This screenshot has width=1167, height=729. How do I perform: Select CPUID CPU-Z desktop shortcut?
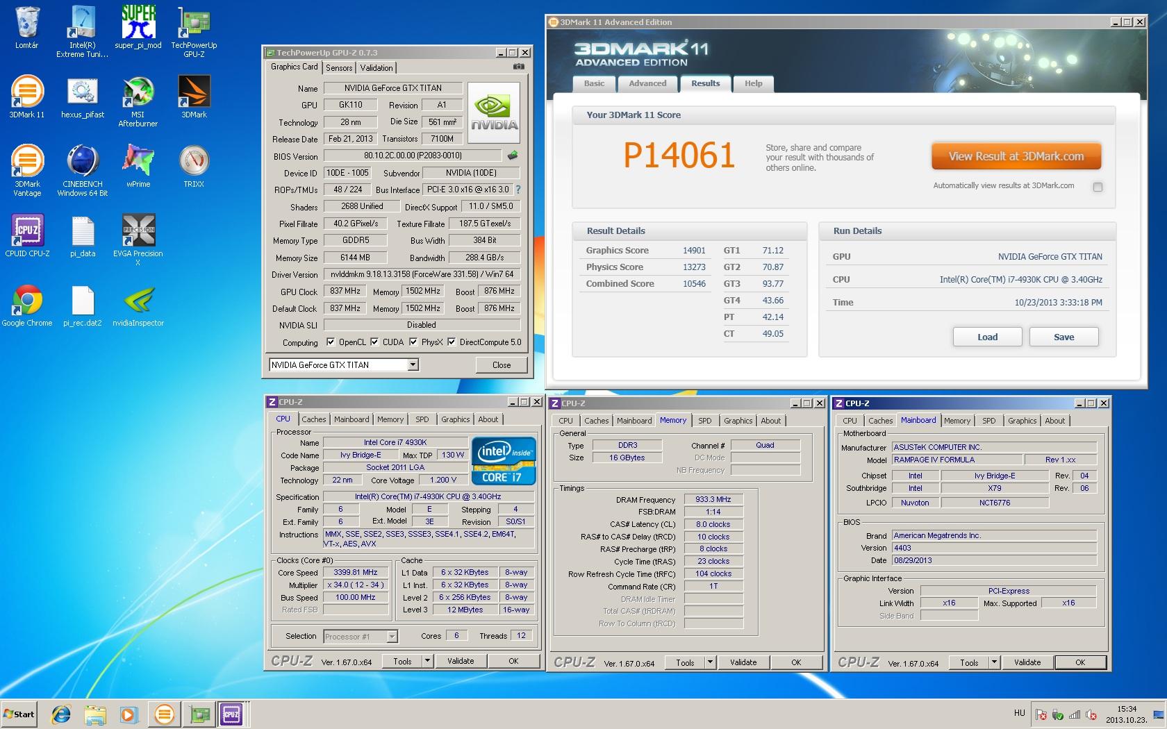(x=27, y=235)
